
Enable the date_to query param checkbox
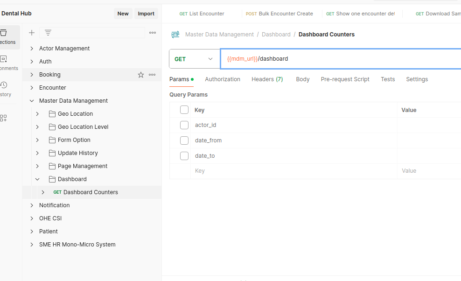(184, 156)
